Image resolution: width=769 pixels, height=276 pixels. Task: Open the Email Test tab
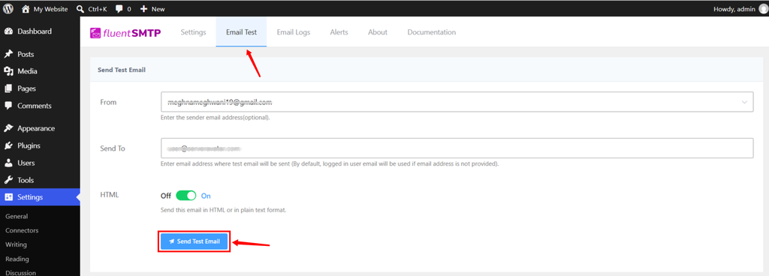pos(241,32)
